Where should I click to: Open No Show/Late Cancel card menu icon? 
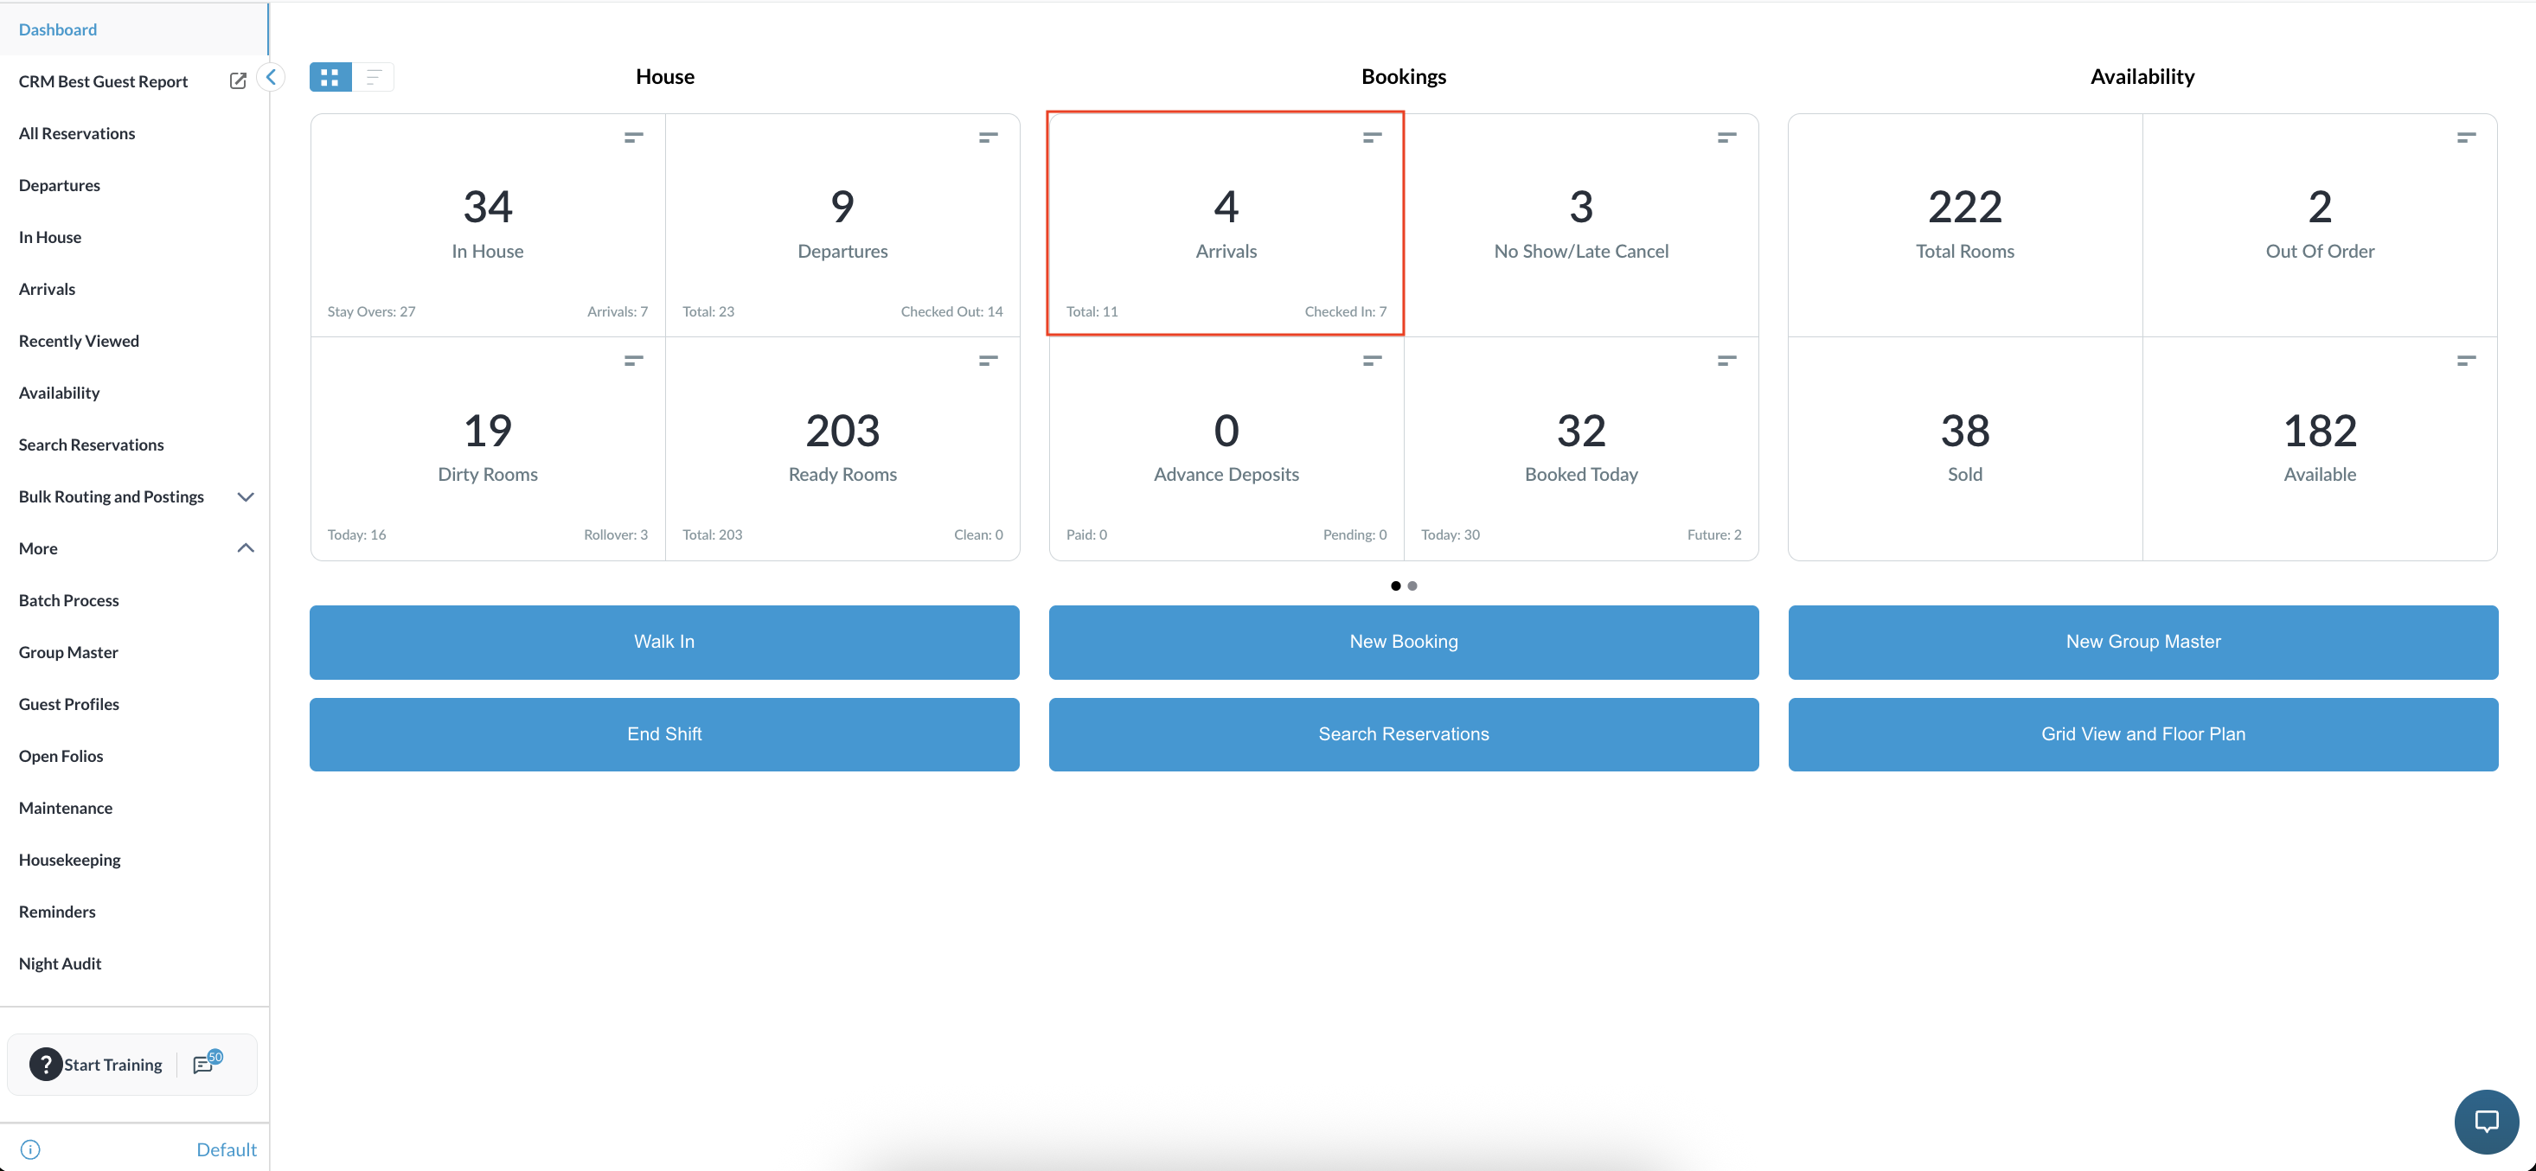tap(1726, 138)
